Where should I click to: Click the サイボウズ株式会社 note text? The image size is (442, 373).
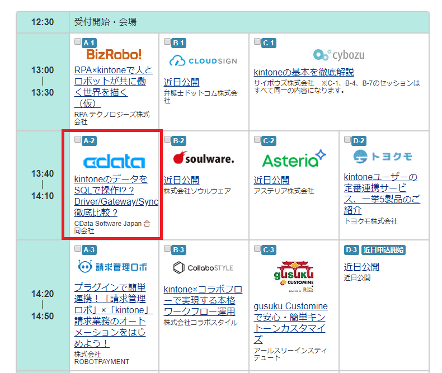[x=337, y=87]
